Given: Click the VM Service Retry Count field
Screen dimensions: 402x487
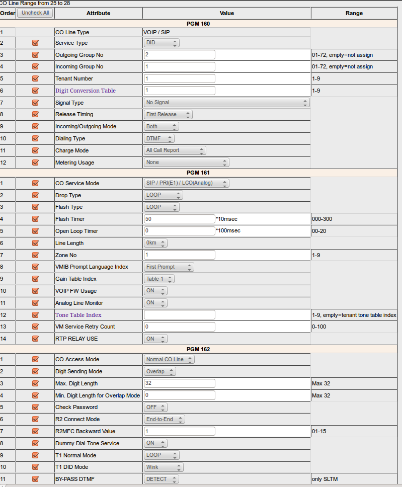Looking at the screenshot, I should 180,327.
